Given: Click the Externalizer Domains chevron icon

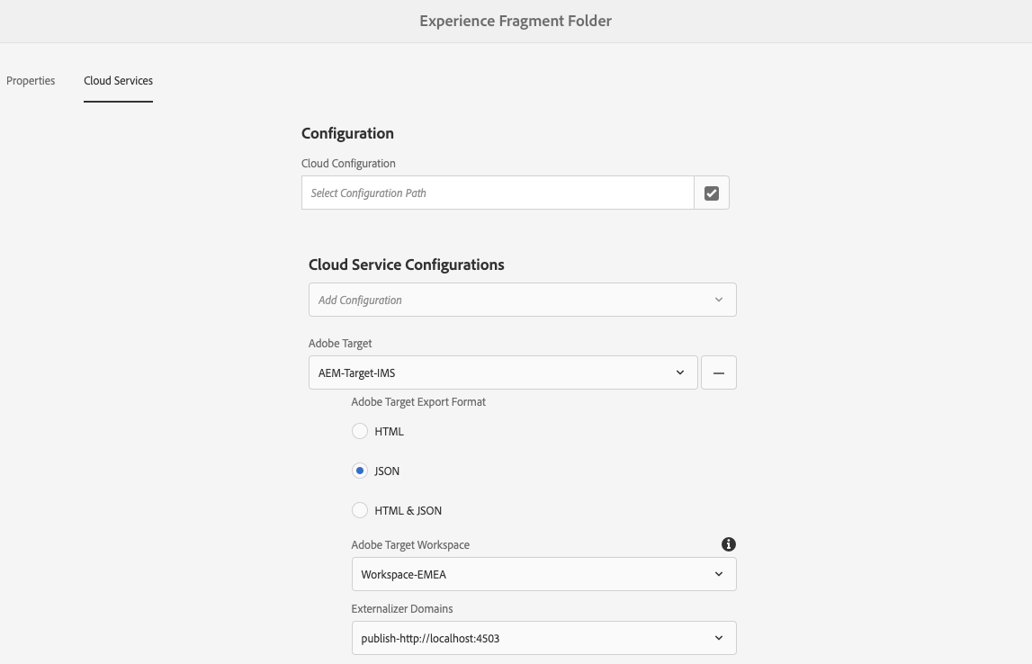Looking at the screenshot, I should coord(718,638).
